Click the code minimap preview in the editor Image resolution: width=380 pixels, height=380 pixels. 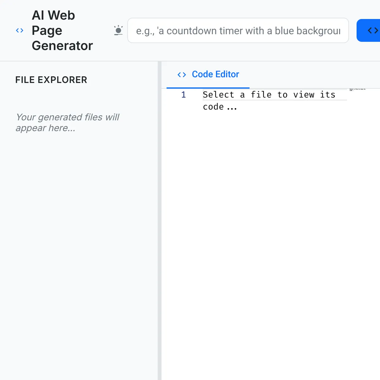pyautogui.click(x=358, y=90)
